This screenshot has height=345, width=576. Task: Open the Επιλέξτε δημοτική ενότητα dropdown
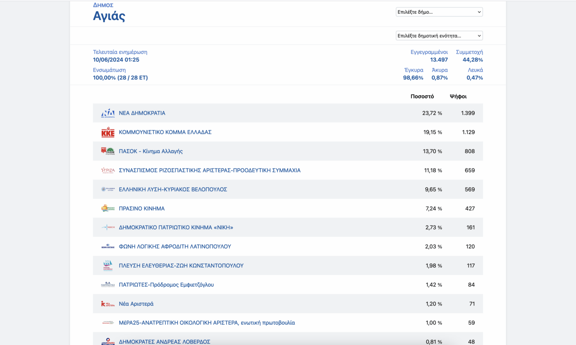pyautogui.click(x=439, y=36)
